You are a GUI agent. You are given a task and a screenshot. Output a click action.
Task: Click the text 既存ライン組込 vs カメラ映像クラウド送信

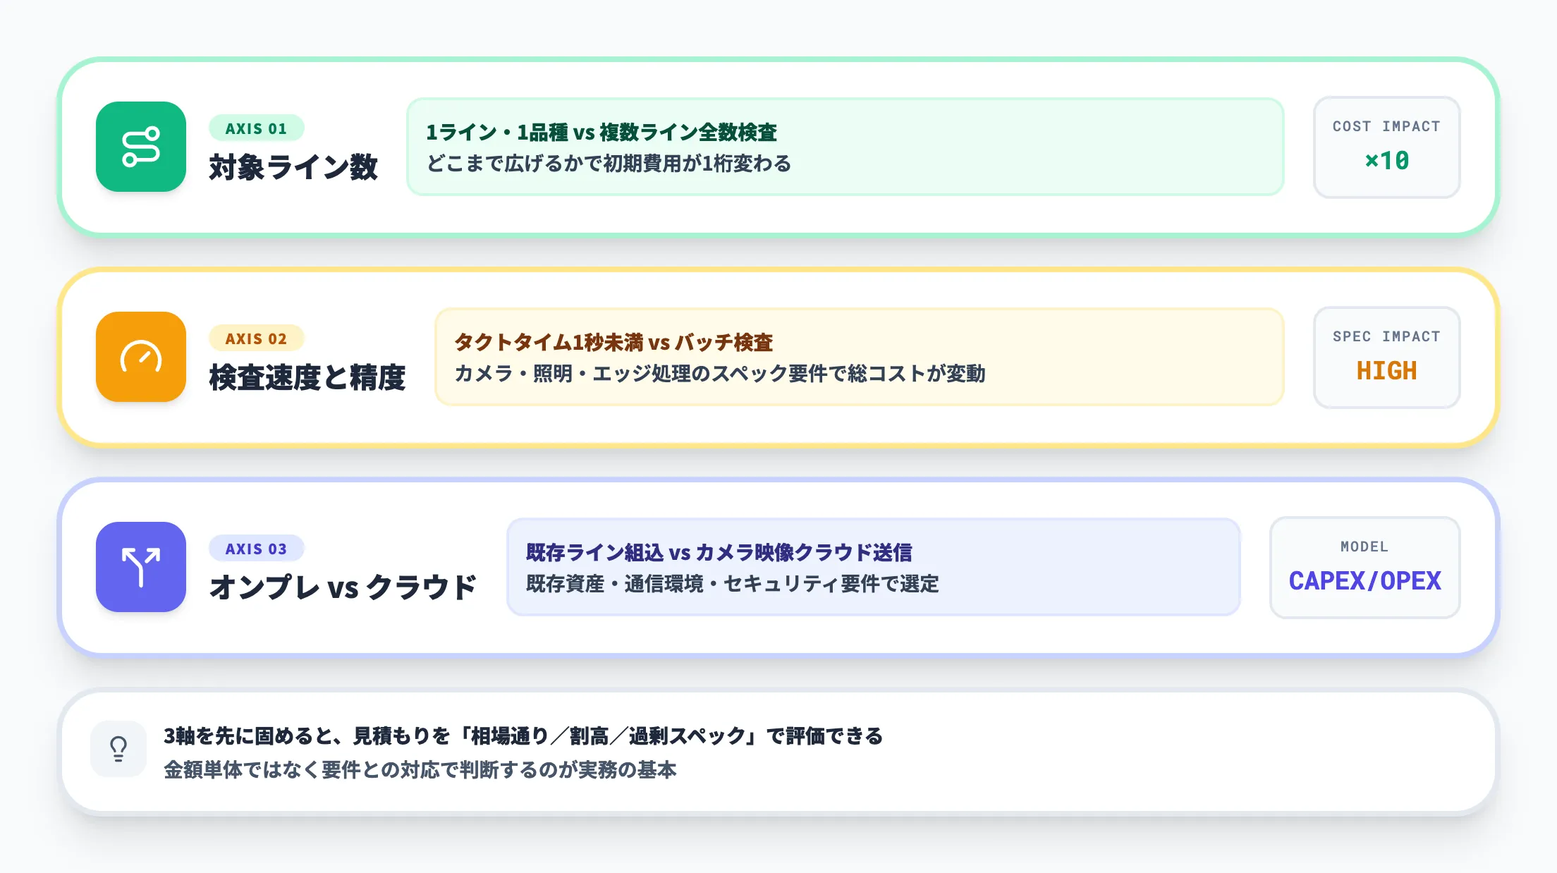point(719,552)
